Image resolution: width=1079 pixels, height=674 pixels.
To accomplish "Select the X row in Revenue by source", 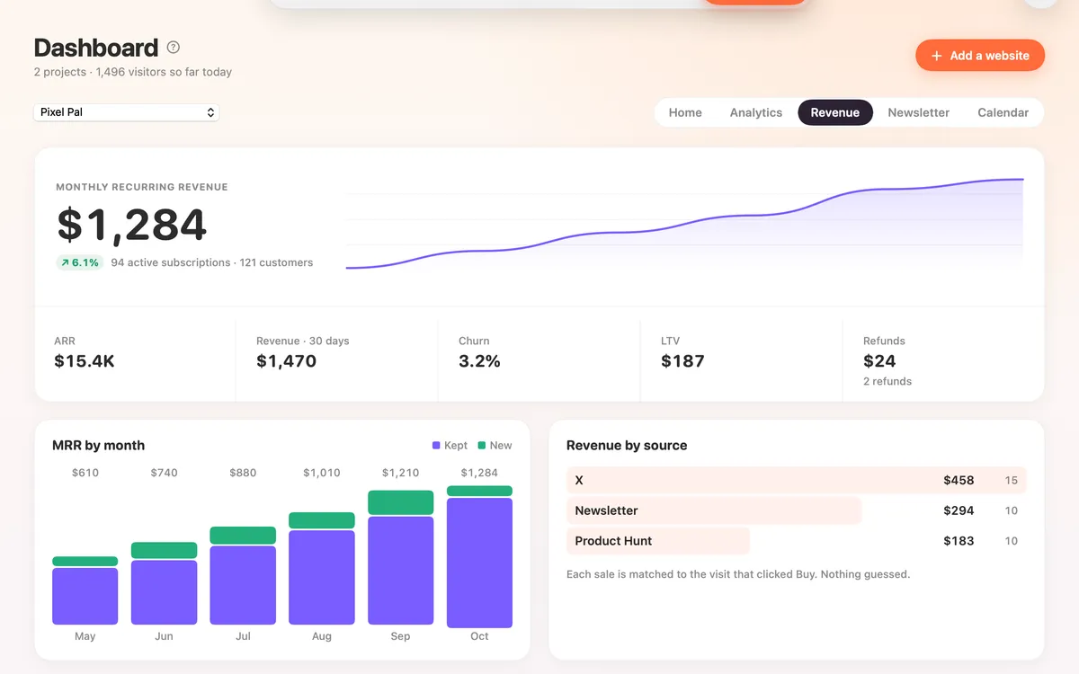I will [796, 480].
